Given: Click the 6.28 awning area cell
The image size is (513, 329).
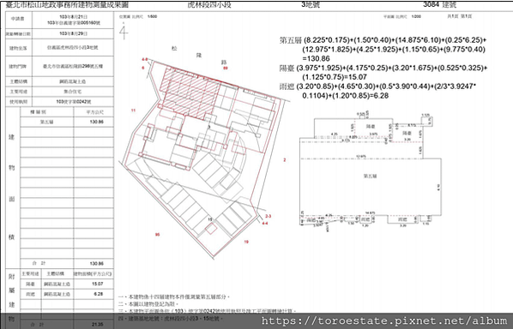Looking at the screenshot, I should tap(98, 294).
